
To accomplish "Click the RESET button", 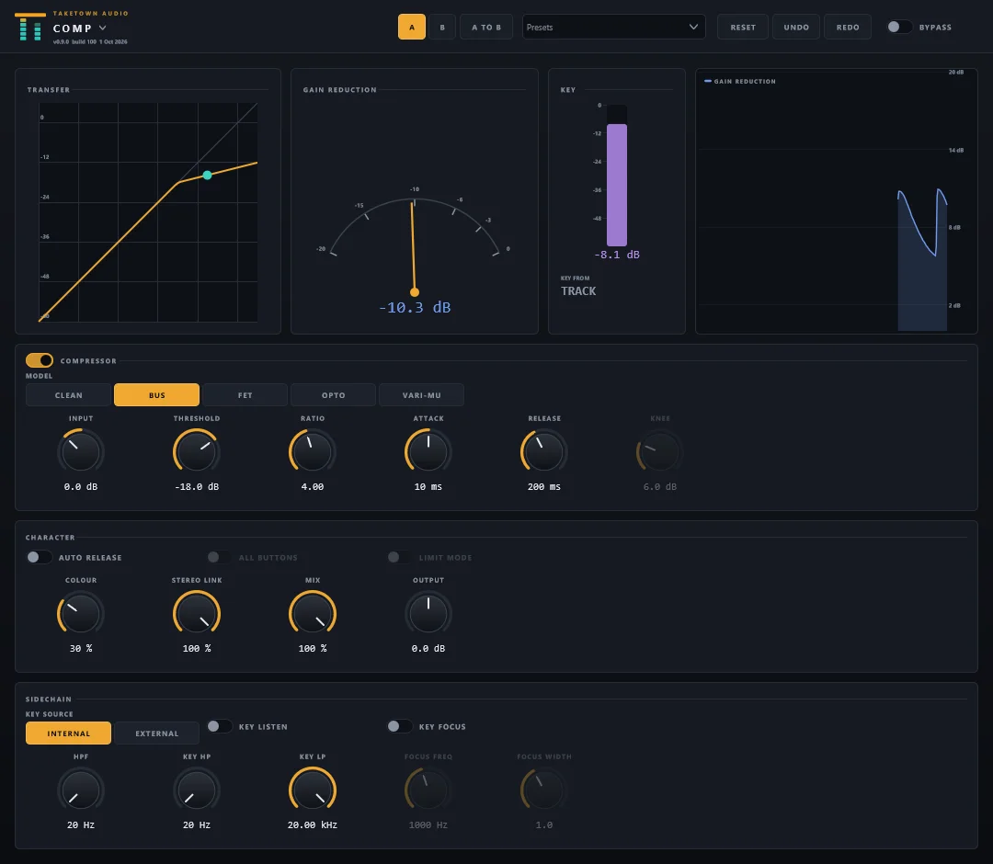I will [743, 28].
